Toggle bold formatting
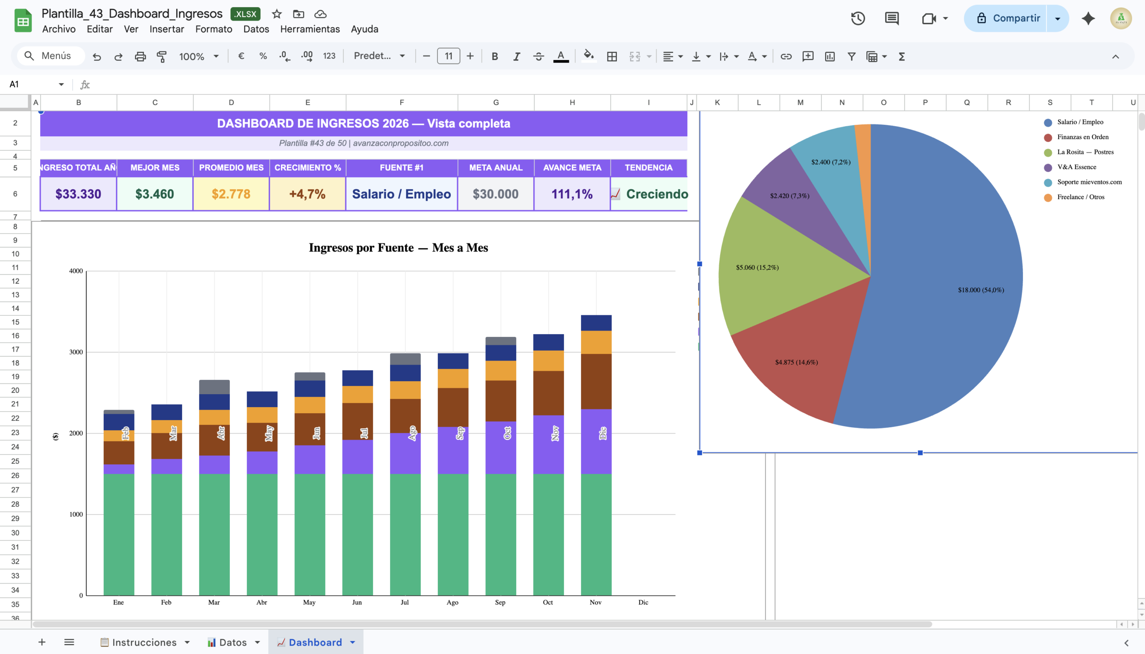The width and height of the screenshot is (1145, 654). pyautogui.click(x=494, y=56)
